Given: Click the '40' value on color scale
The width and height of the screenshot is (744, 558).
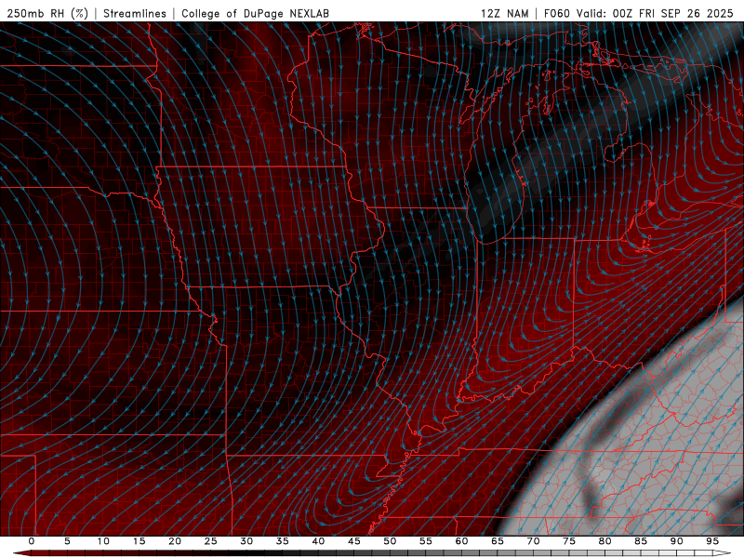Looking at the screenshot, I should 318,541.
